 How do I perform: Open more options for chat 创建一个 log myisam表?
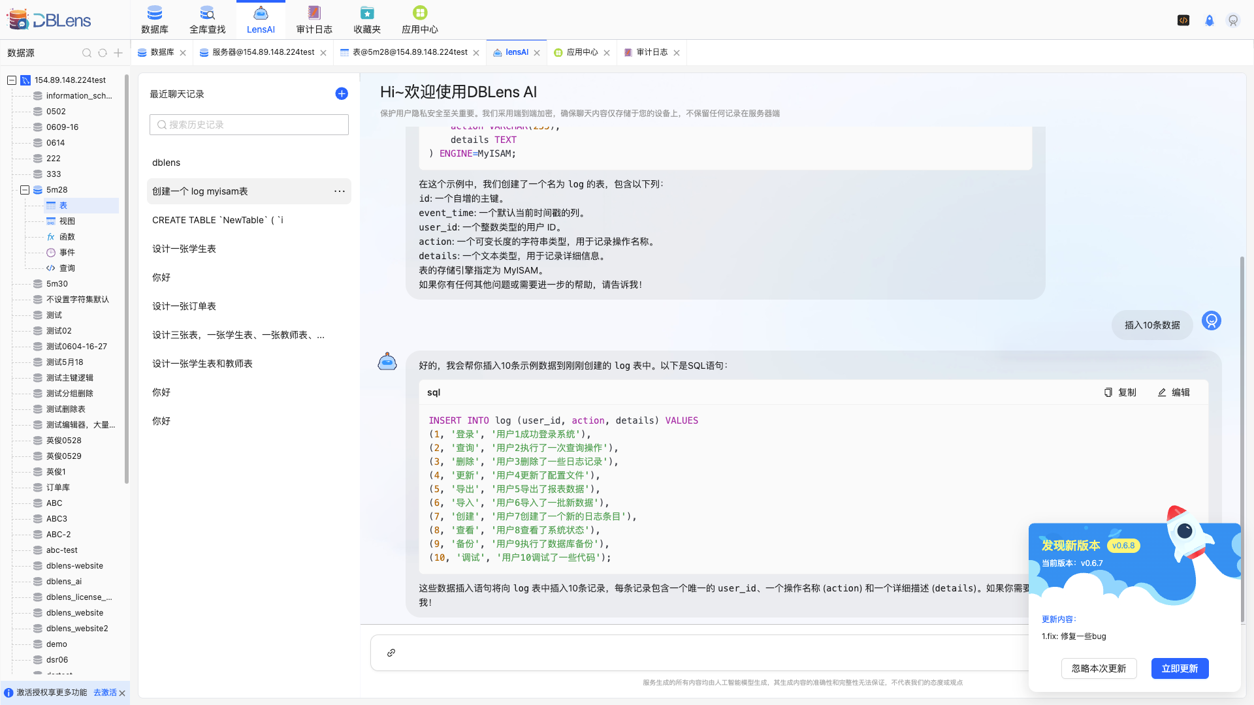[339, 191]
